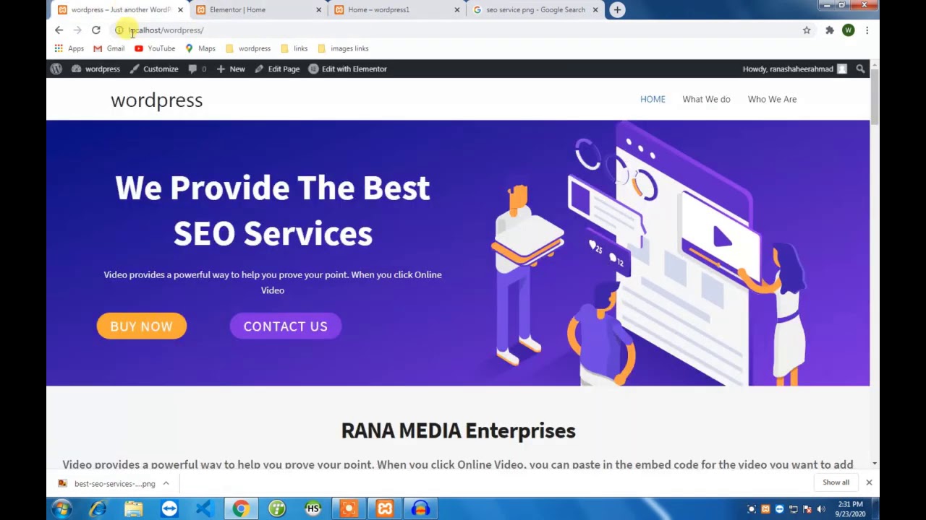Open Edit with Elementor
The height and width of the screenshot is (520, 926).
(347, 69)
